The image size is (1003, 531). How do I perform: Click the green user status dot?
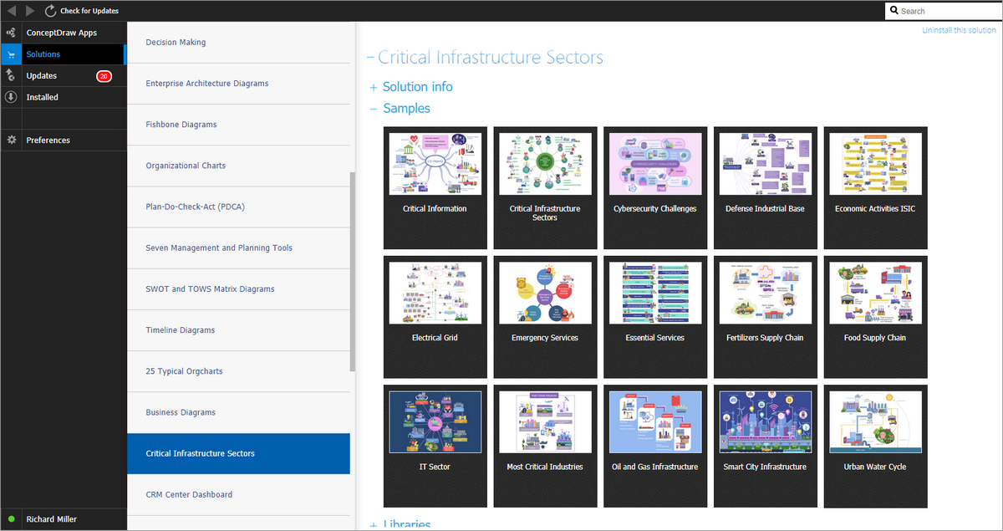11,519
